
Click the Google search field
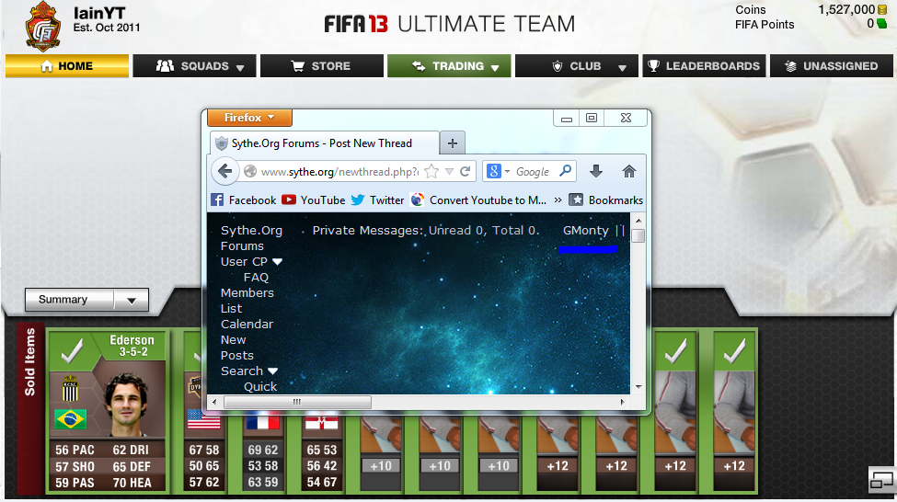534,172
